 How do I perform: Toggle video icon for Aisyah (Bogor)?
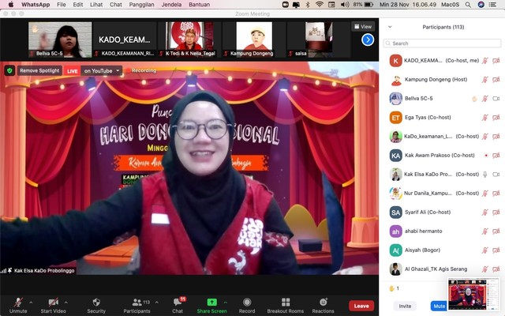tap(496, 250)
